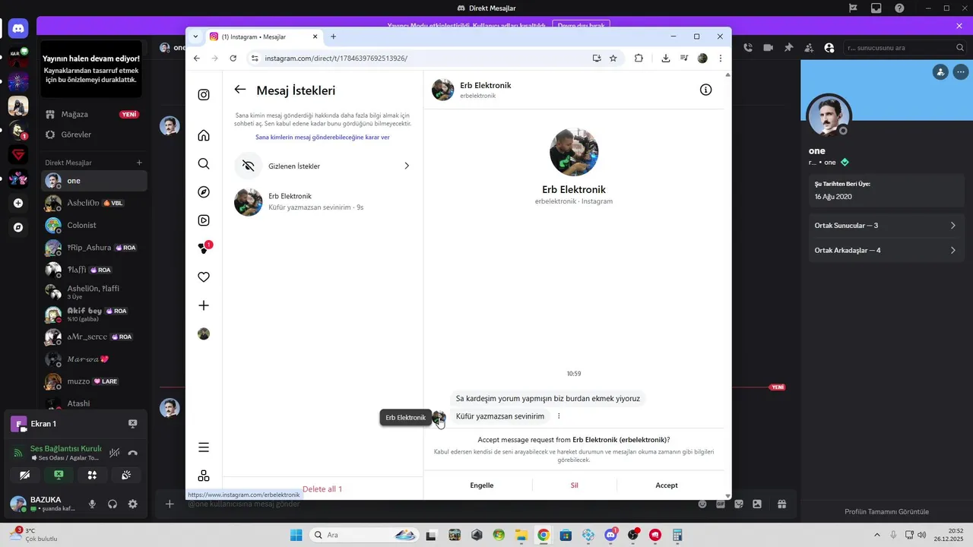Viewport: 973px width, 547px height.
Task: Click Profilin Tamamını Görüntüle button
Action: (887, 512)
